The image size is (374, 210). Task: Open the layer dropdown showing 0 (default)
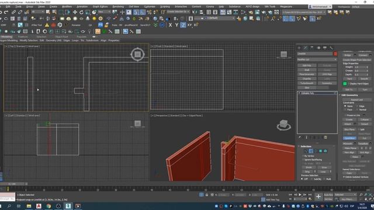pyautogui.click(x=214, y=18)
